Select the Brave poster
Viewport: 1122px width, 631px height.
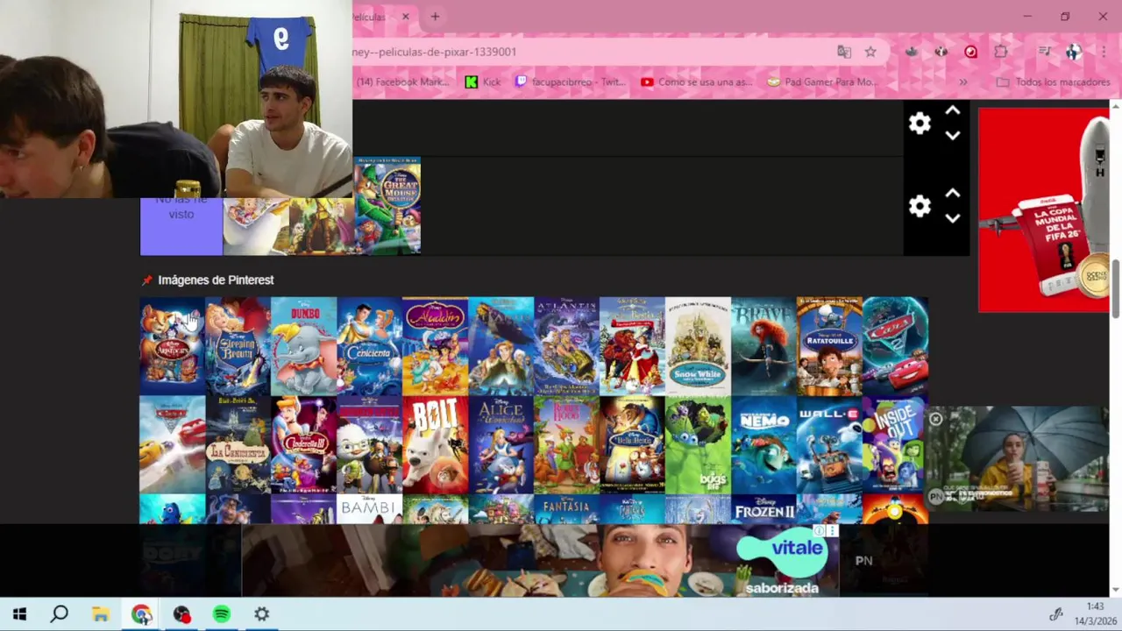click(763, 346)
